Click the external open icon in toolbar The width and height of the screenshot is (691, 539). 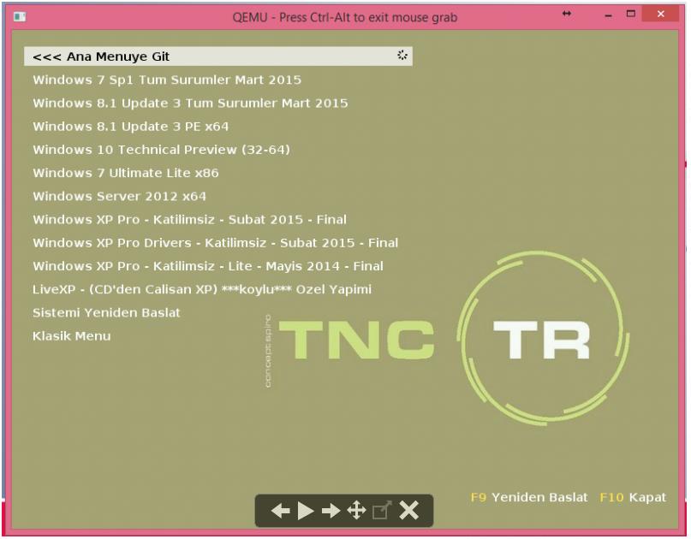[x=382, y=511]
